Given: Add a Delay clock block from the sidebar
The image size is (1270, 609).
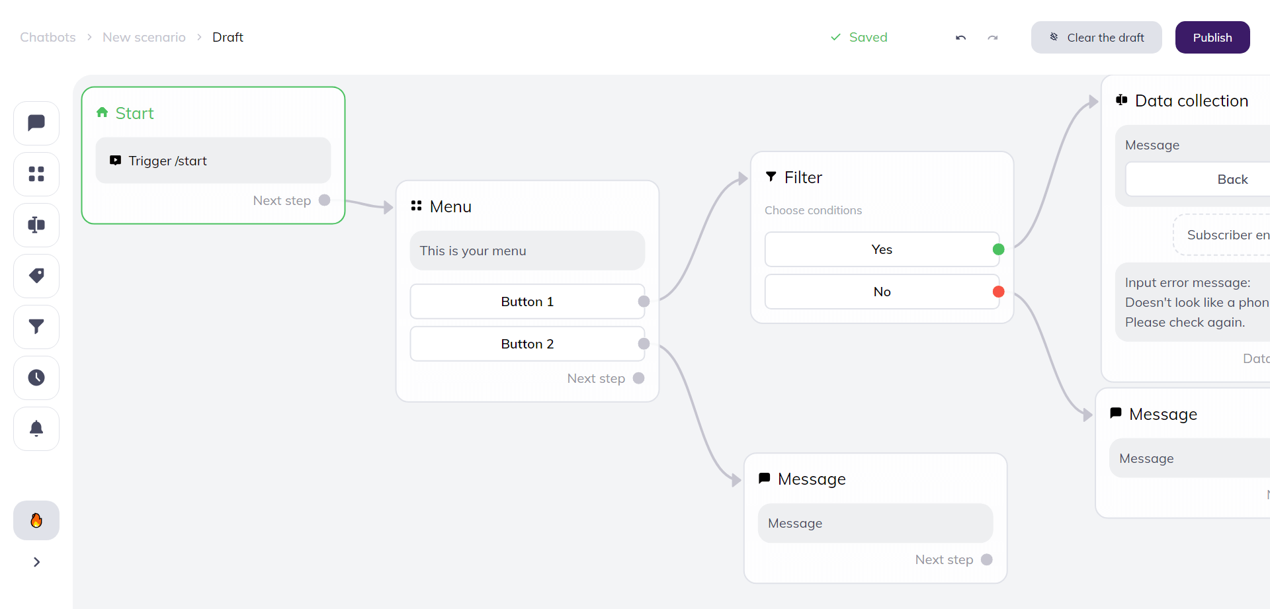Looking at the screenshot, I should coord(36,378).
